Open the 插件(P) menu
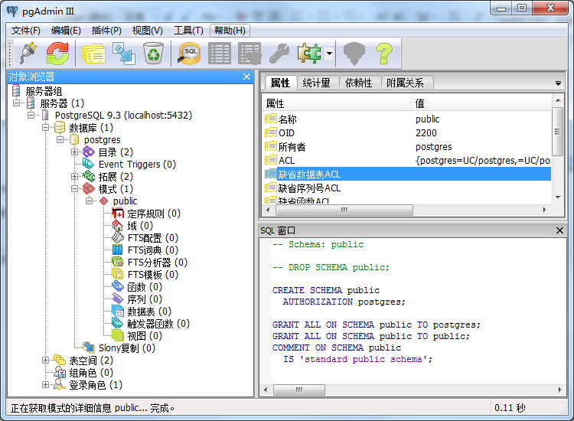The height and width of the screenshot is (421, 574). pyautogui.click(x=106, y=31)
